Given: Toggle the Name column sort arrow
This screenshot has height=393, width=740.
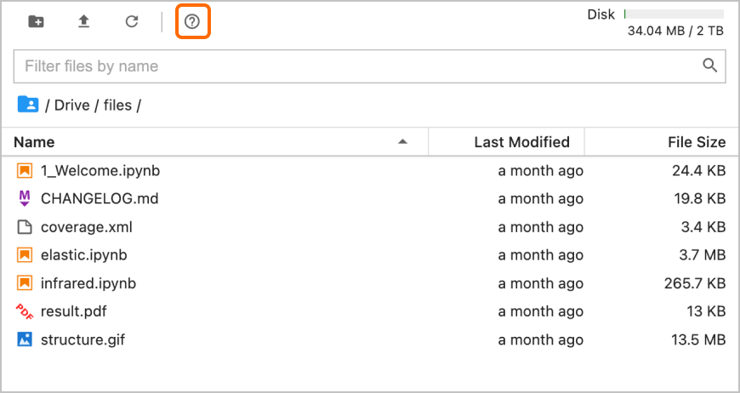Looking at the screenshot, I should pos(402,141).
